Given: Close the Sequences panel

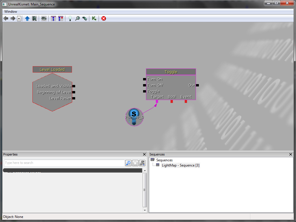Looking at the screenshot, I should click(x=291, y=155).
